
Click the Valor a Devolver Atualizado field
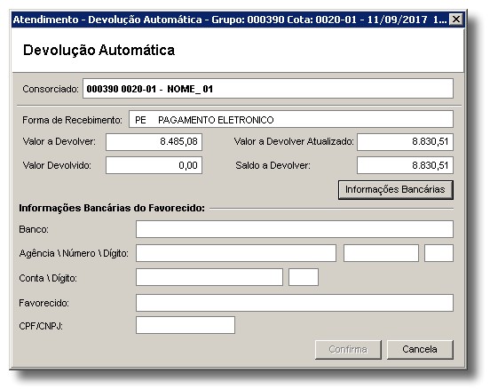coord(405,142)
